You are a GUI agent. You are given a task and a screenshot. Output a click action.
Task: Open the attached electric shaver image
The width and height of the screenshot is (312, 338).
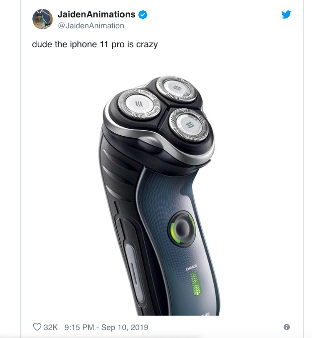pos(158,195)
